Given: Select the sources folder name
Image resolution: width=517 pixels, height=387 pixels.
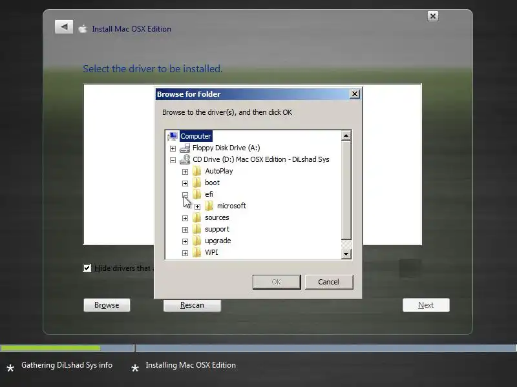Looking at the screenshot, I should pos(217,217).
